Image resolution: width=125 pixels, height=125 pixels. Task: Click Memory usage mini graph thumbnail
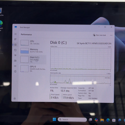click(x=24, y=51)
